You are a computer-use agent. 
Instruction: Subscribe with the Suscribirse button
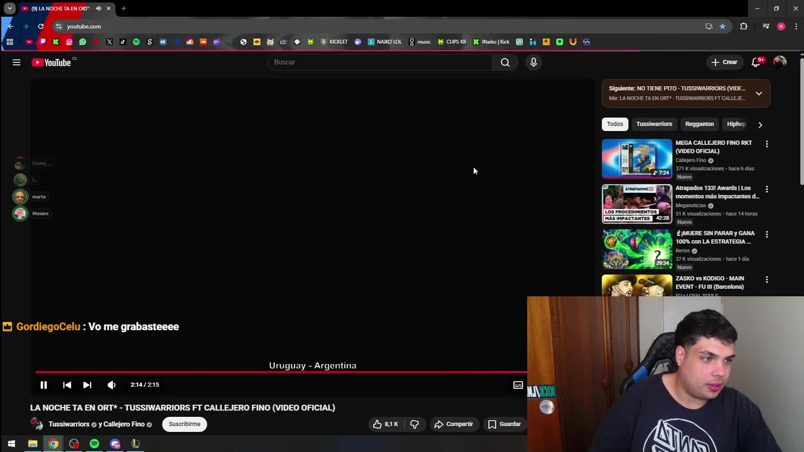[x=184, y=424]
